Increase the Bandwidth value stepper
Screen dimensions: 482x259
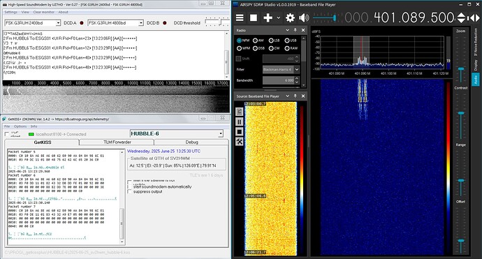coord(297,79)
